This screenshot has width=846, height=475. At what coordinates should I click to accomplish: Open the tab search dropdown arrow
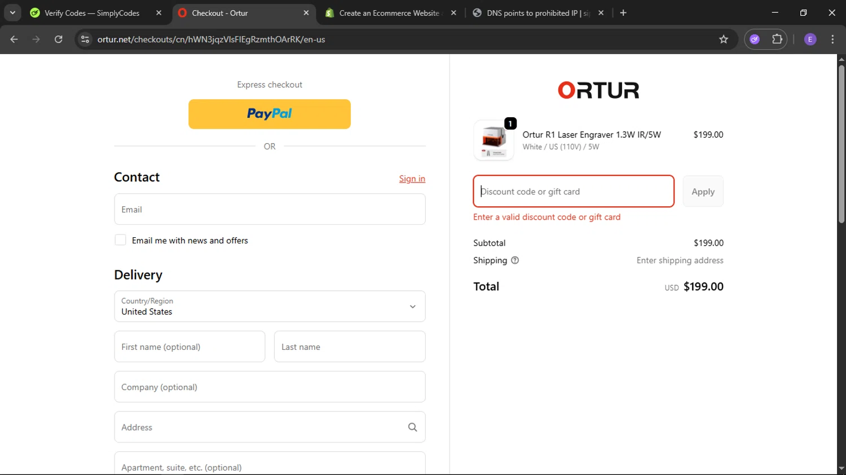(12, 13)
